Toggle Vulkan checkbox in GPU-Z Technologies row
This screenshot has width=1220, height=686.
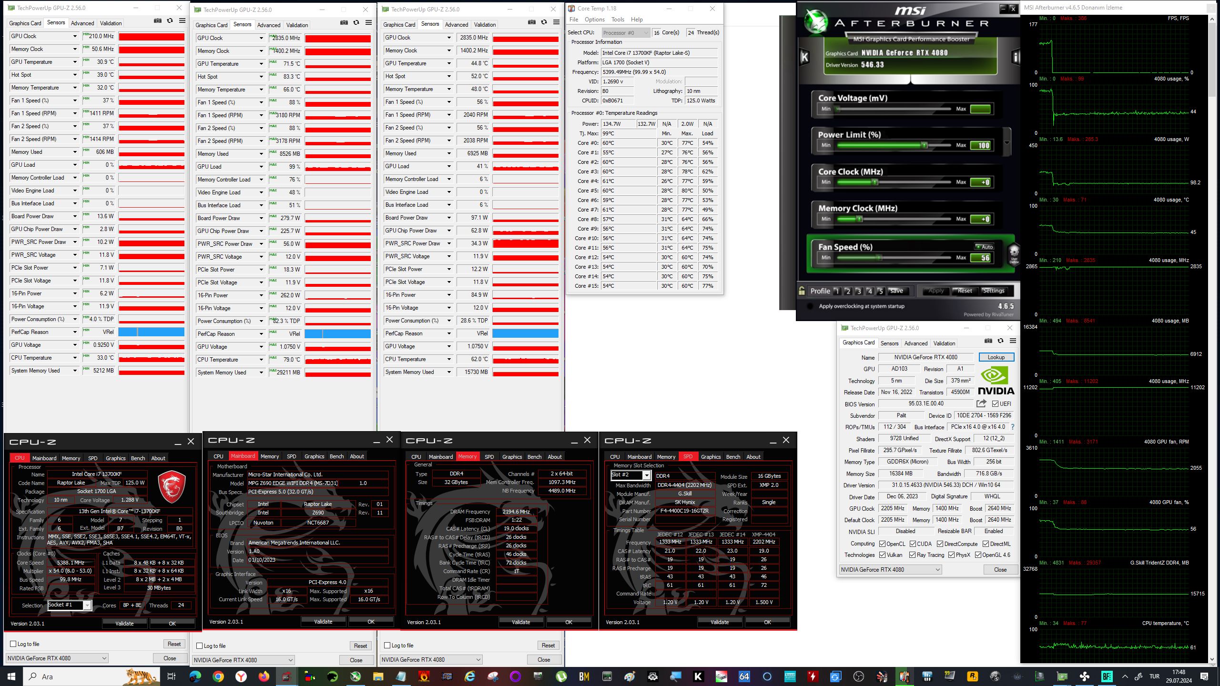click(x=882, y=555)
